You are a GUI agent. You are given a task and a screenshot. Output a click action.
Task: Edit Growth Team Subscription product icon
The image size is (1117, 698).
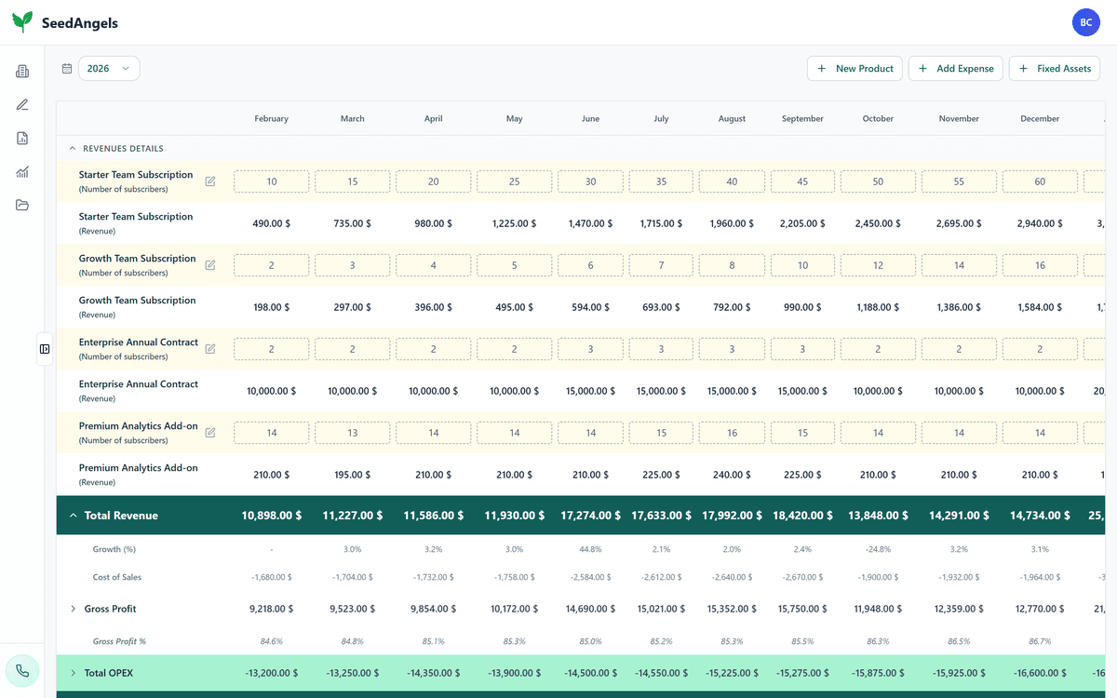[210, 265]
